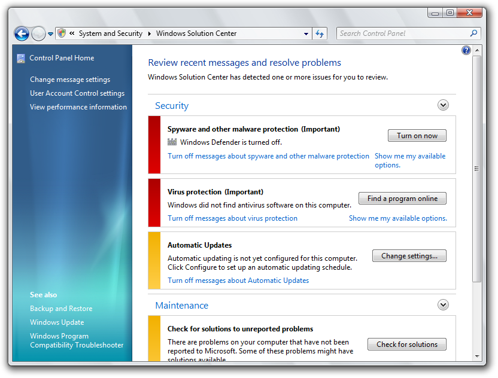Open Backup and Restore link

(61, 309)
